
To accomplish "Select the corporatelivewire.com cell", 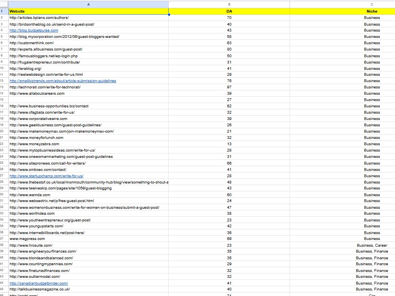I will (88, 118).
